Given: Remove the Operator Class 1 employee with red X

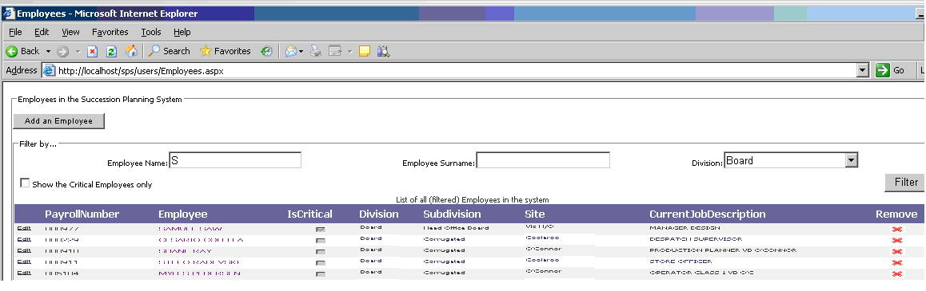Looking at the screenshot, I should click(897, 274).
